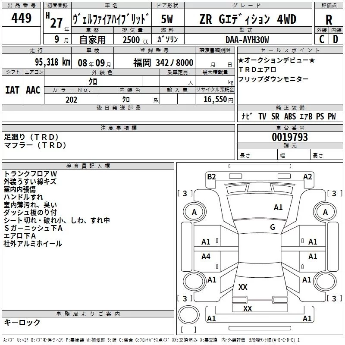The height and width of the screenshot is (345, 345).
Task: Click the mileage value 95,318 km
Action: 52,63
